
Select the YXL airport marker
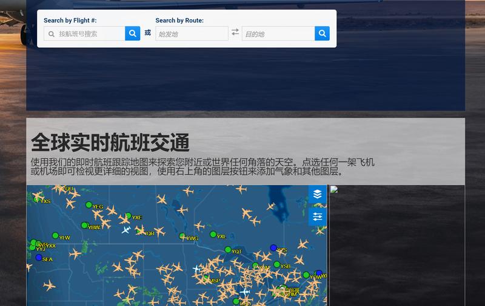[213, 235]
